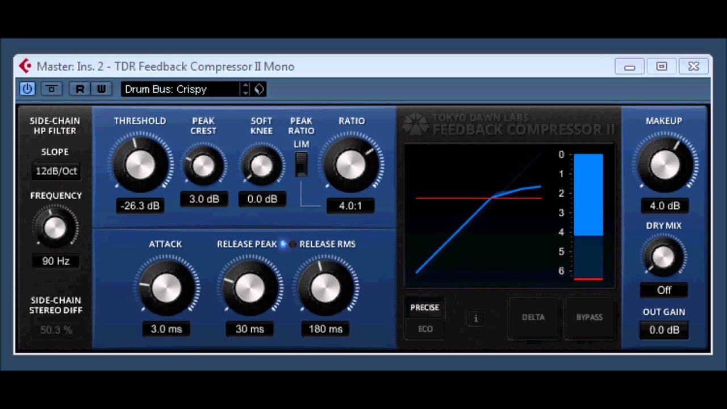Click the blue Release Peak LED indicator
Viewport: 727px width, 409px height.
(283, 244)
